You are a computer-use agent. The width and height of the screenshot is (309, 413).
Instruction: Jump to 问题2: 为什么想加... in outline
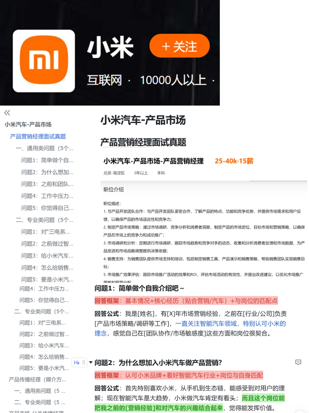click(x=47, y=172)
